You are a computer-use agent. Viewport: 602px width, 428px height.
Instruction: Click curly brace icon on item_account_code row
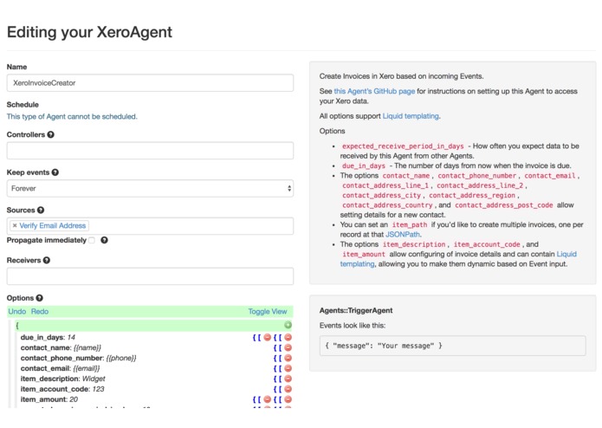click(275, 389)
